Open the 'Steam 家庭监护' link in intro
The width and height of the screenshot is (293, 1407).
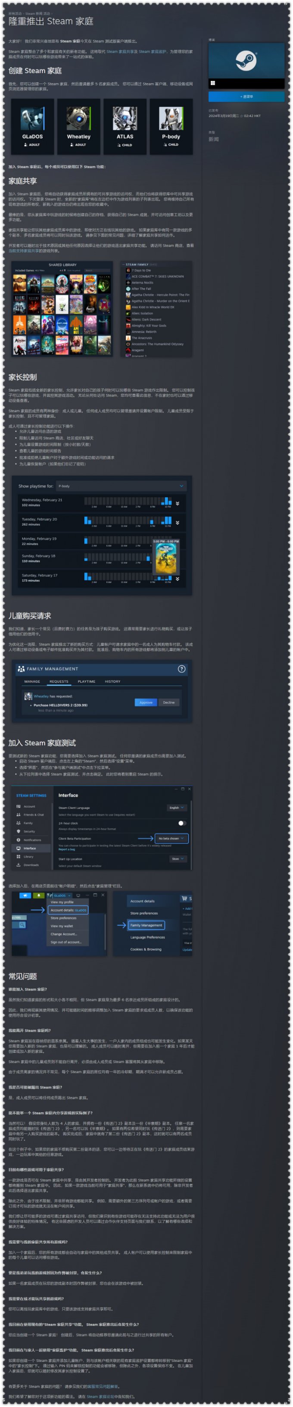pyautogui.click(x=152, y=51)
